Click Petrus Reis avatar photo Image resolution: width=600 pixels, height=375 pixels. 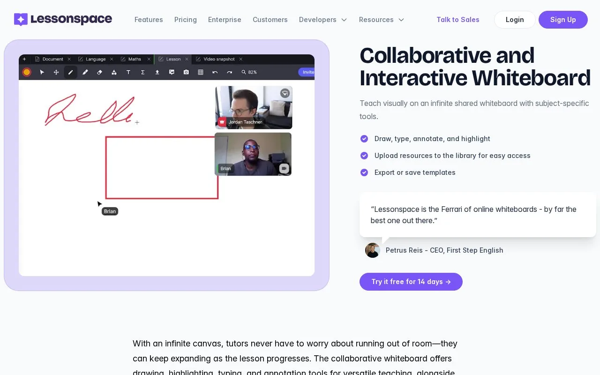[373, 250]
